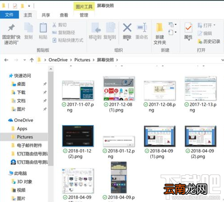This screenshot has width=224, height=202.
Task: Expand chevron after OneDrive in address bar
Action: pos(71,60)
